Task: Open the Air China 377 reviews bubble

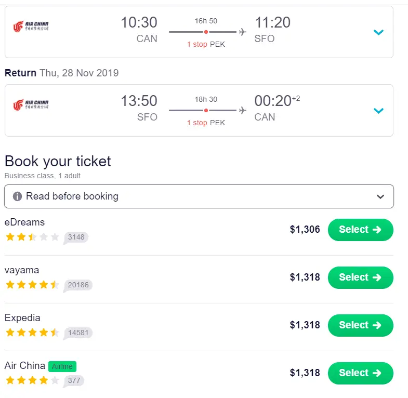Action: click(73, 380)
